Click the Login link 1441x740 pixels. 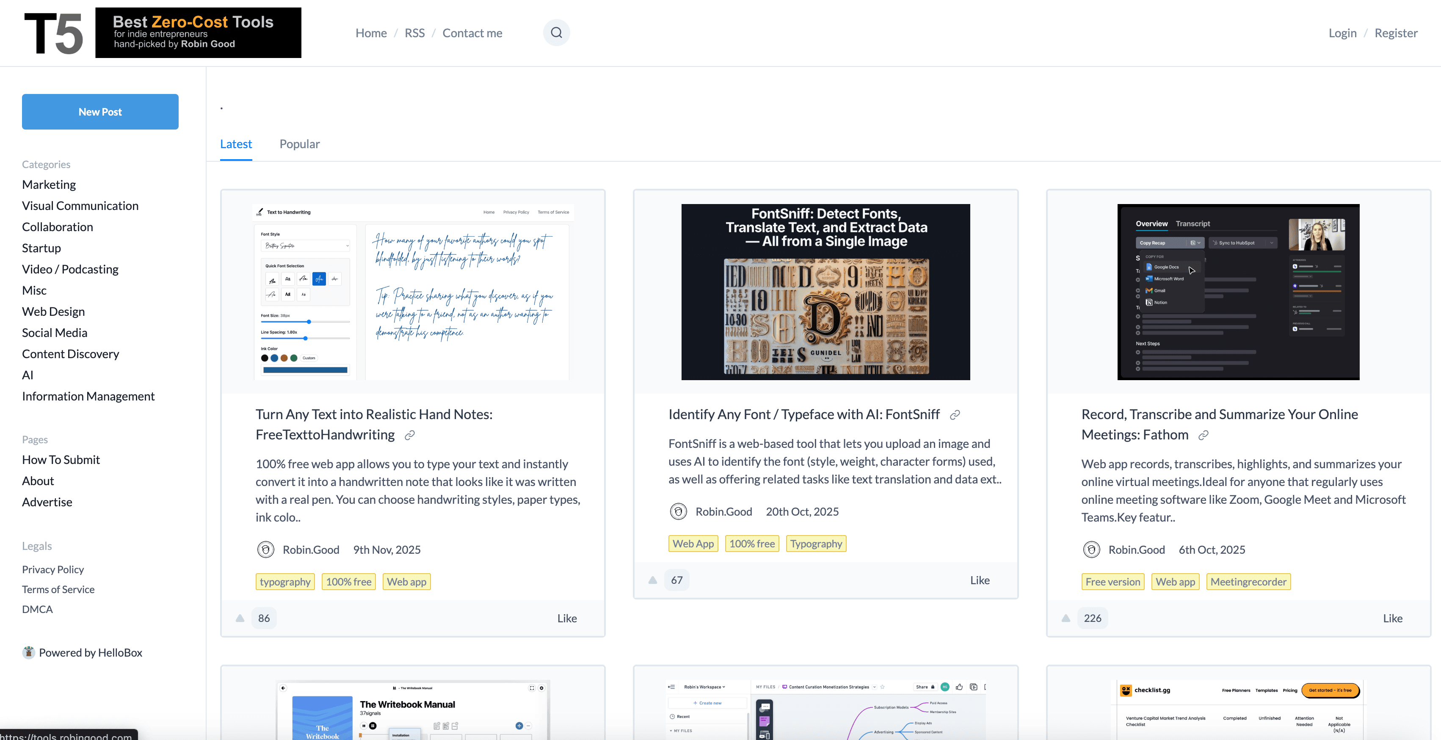(x=1342, y=33)
